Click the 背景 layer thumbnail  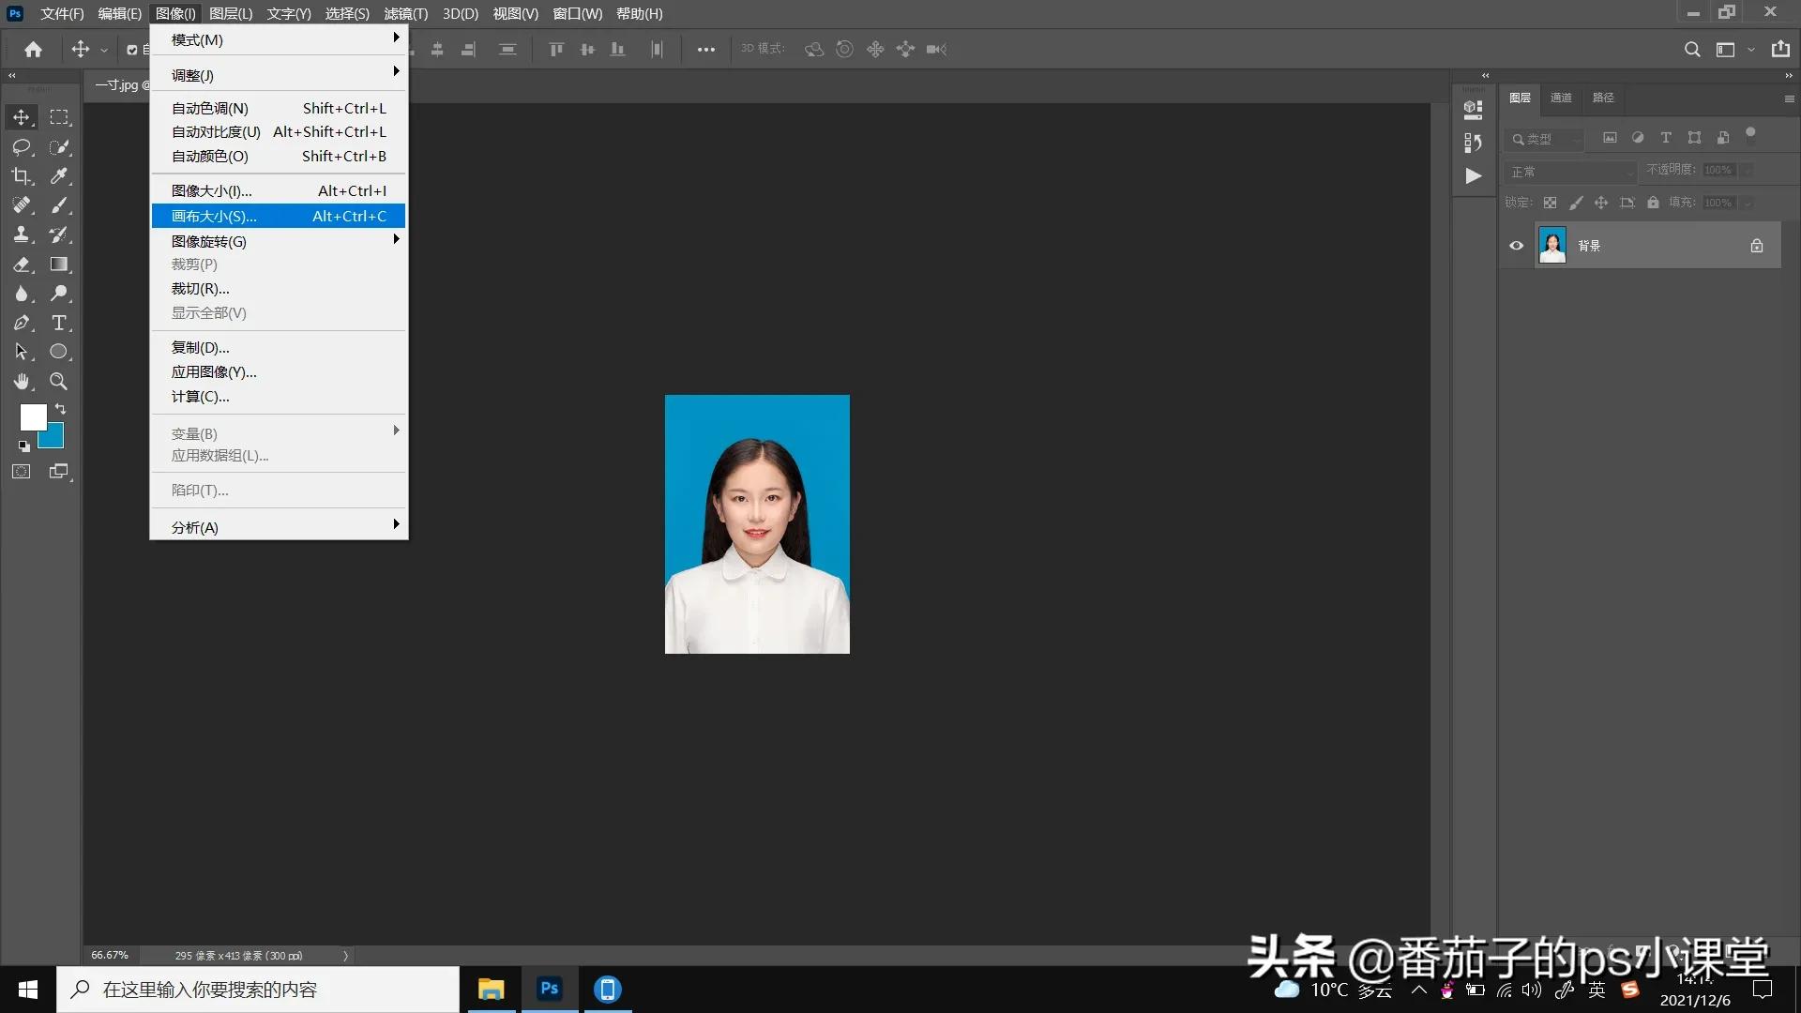[1552, 245]
